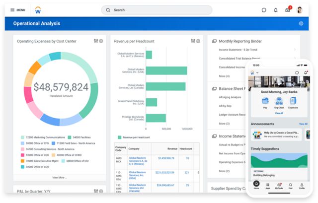Image resolution: width=318 pixels, height=203 pixels.
Task: Open the MENU hamburger button
Action: pos(18,10)
